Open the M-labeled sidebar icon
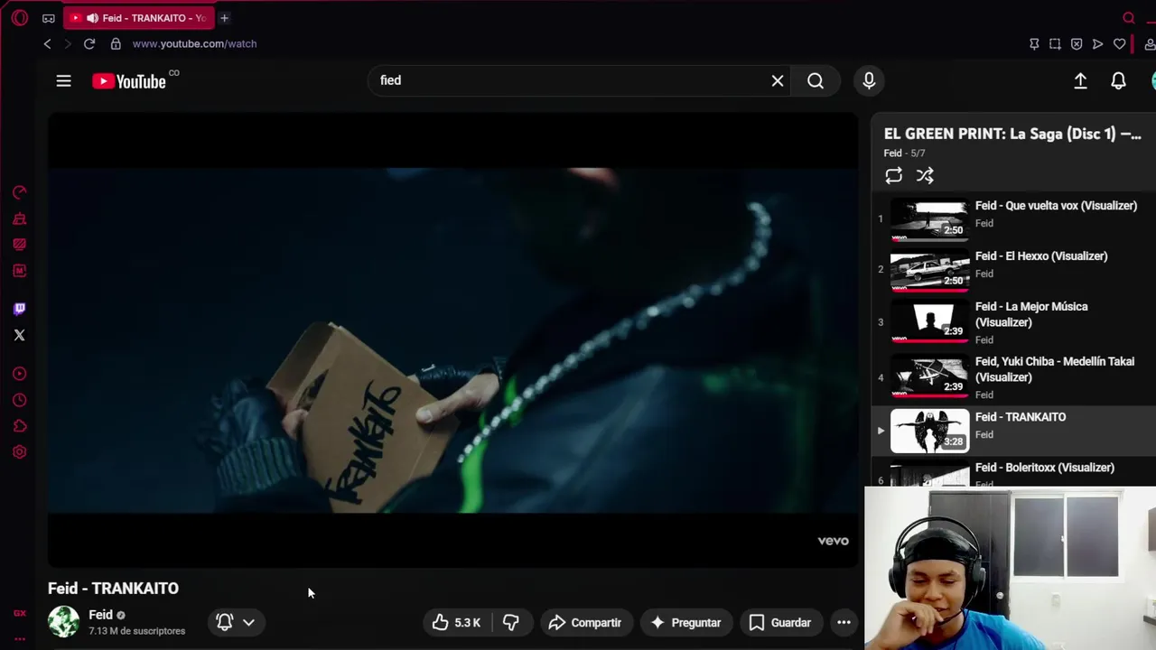This screenshot has width=1156, height=650. coord(19,271)
